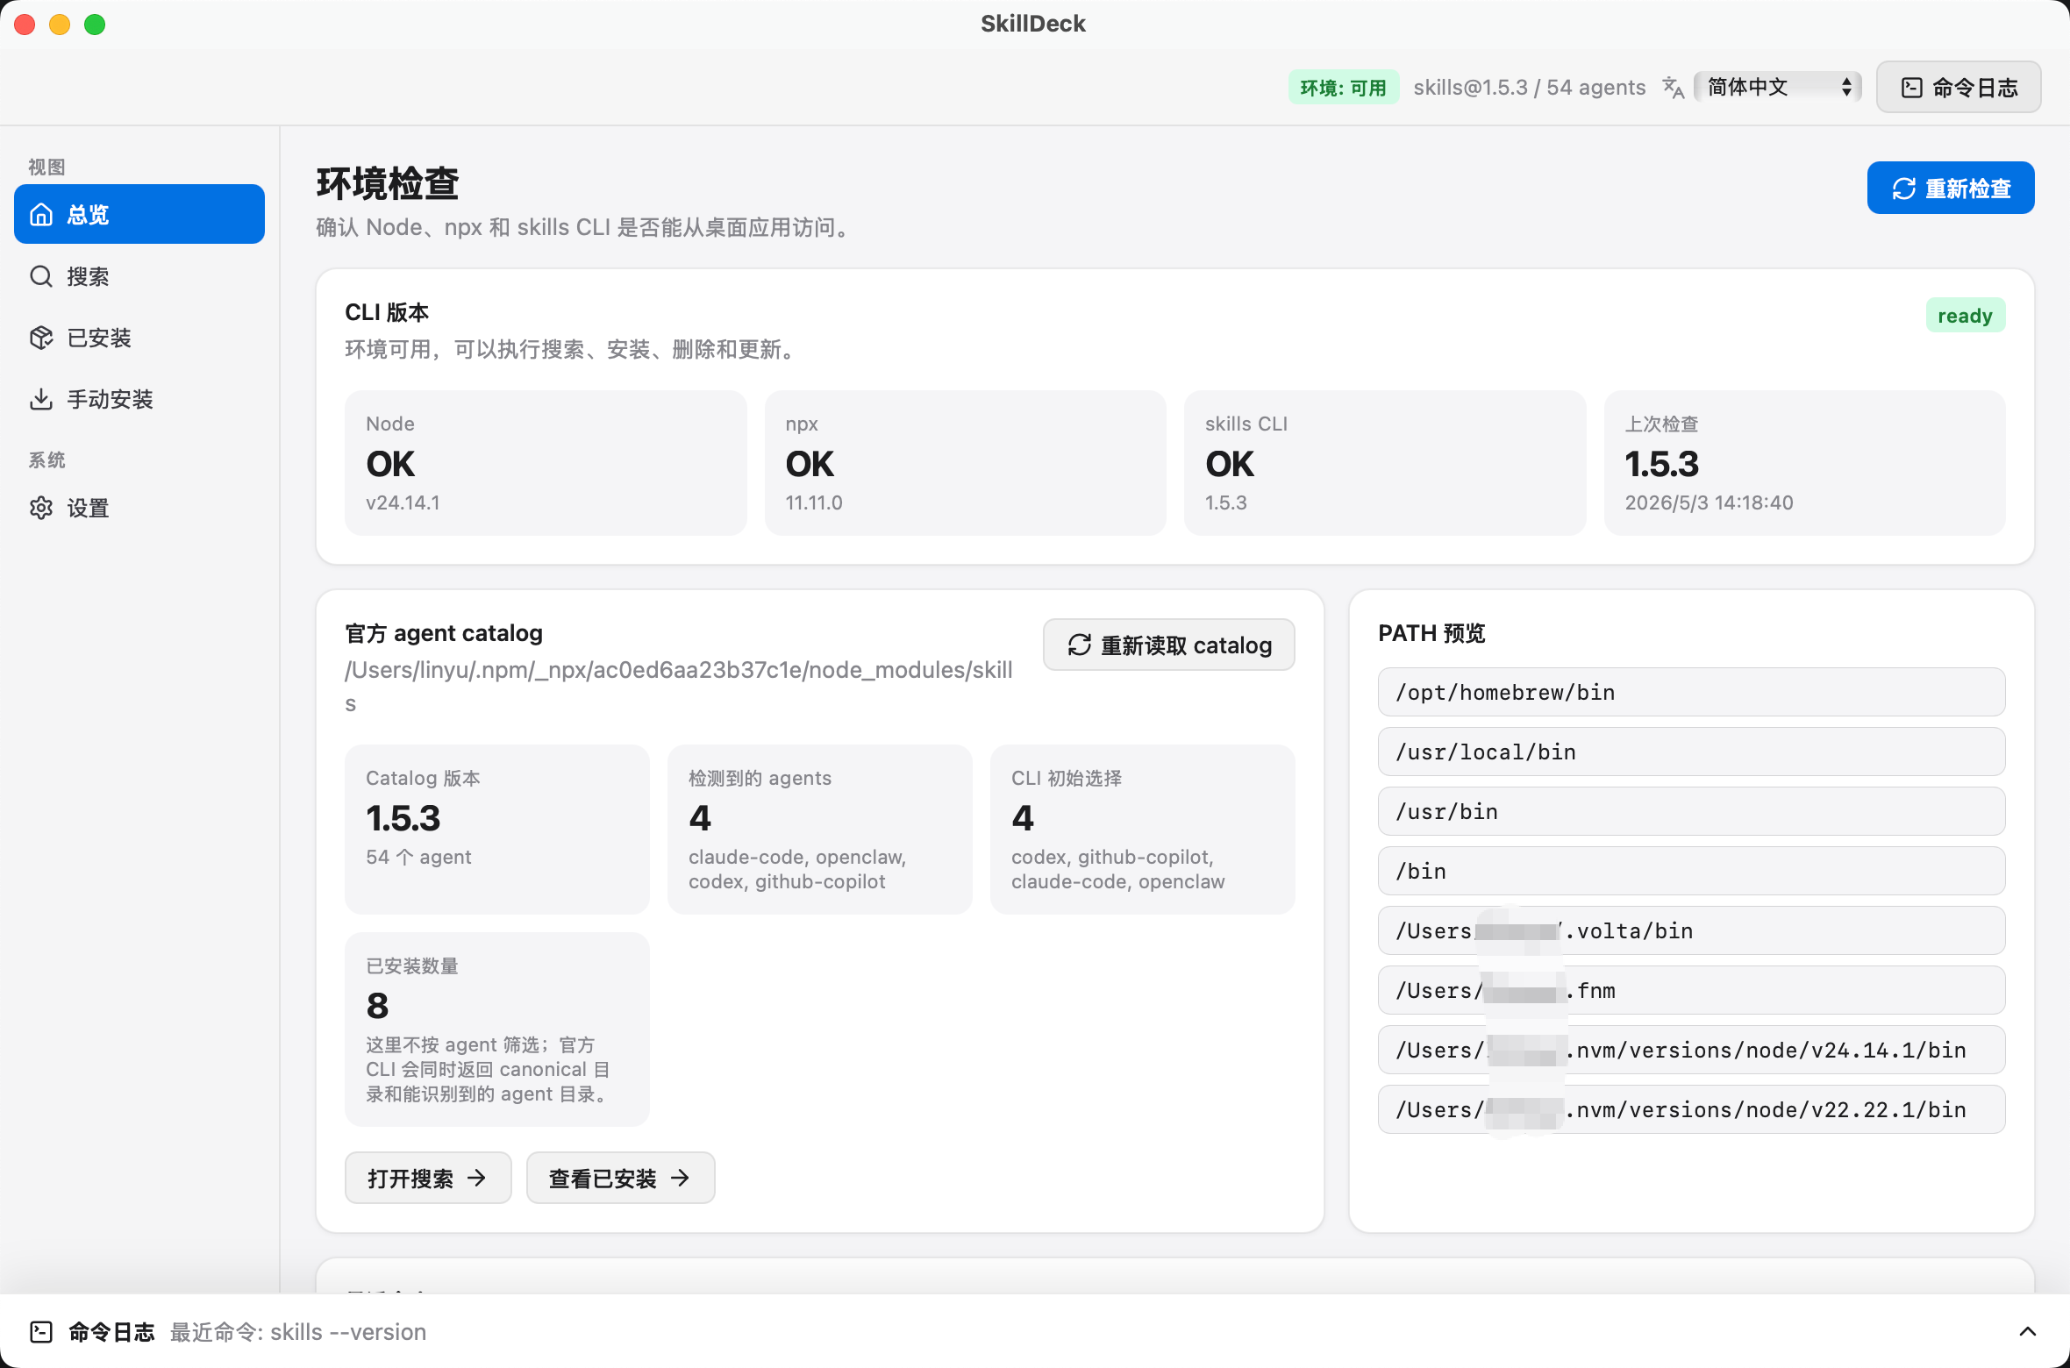2070x1368 pixels.
Task: Select PATH entry ending .volta/bin
Action: point(1691,930)
